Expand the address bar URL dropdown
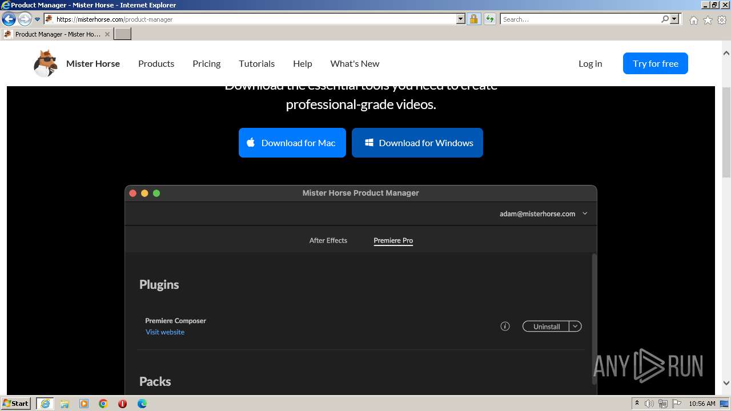731x411 pixels. pos(461,19)
